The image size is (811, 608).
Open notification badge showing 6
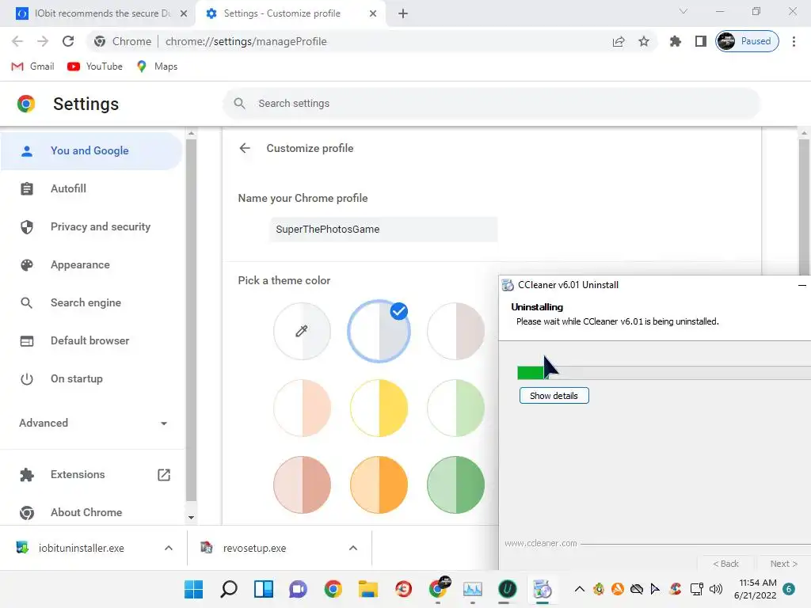click(789, 589)
